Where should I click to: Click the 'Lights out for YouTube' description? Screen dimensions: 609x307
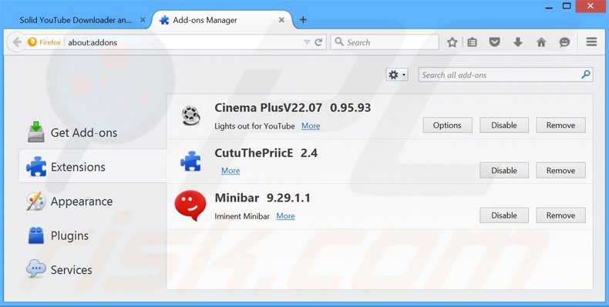click(x=255, y=126)
